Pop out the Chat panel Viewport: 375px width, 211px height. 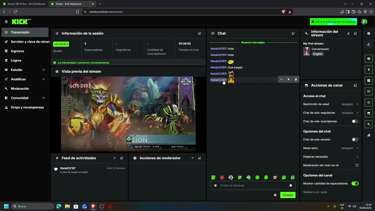[x=293, y=33]
